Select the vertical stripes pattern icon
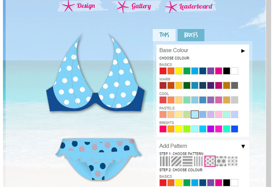 165,161
